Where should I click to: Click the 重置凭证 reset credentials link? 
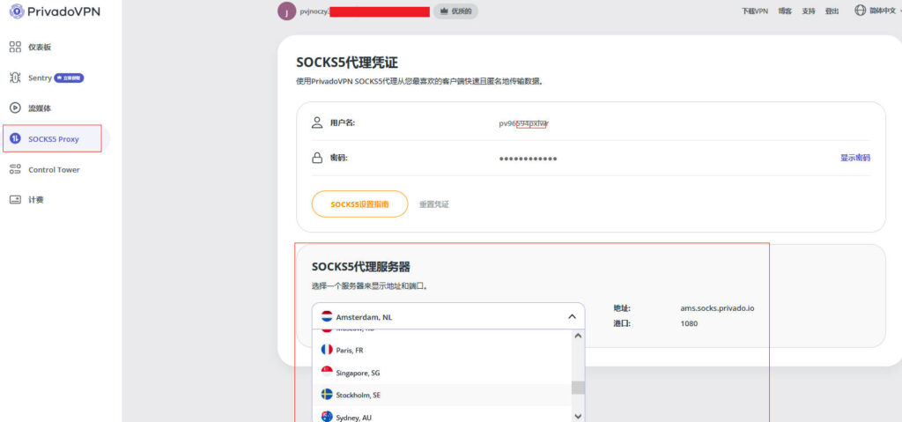point(433,204)
